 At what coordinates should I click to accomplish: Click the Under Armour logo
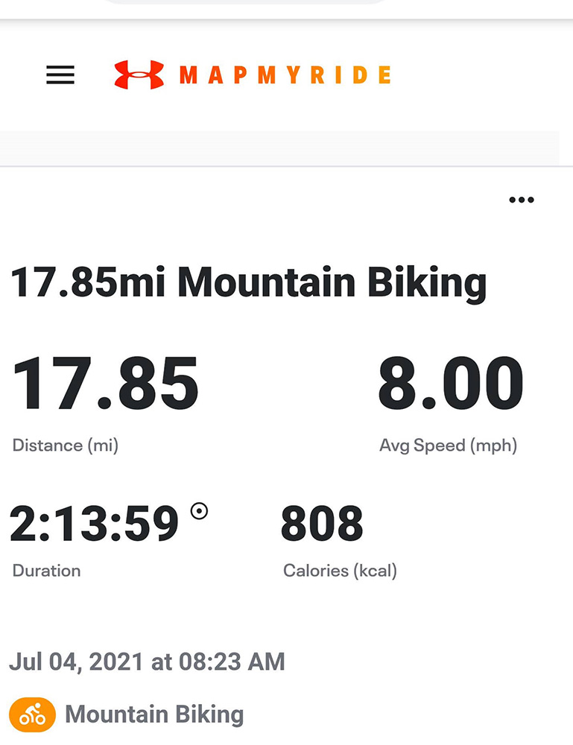point(139,74)
